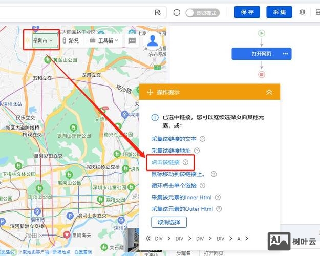Screen dimensions: 320x256
Task: Click help icon beside Inner Html option
Action: click(218, 197)
